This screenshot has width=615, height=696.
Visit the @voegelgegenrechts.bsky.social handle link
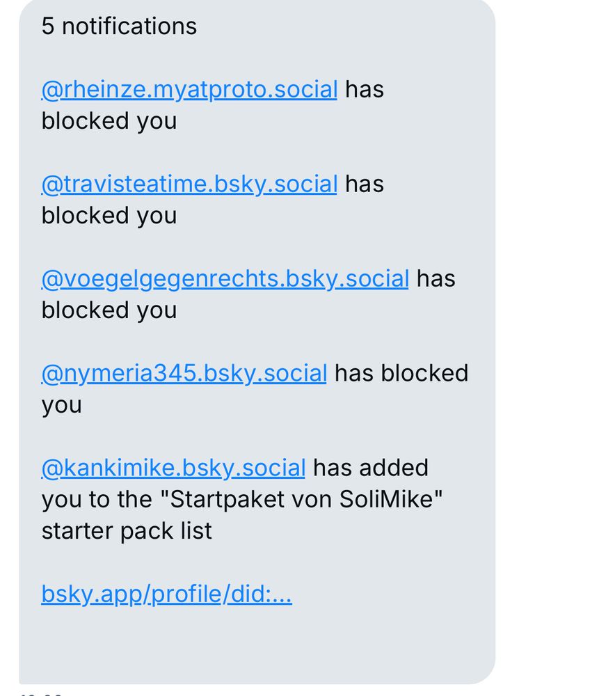pyautogui.click(x=225, y=279)
